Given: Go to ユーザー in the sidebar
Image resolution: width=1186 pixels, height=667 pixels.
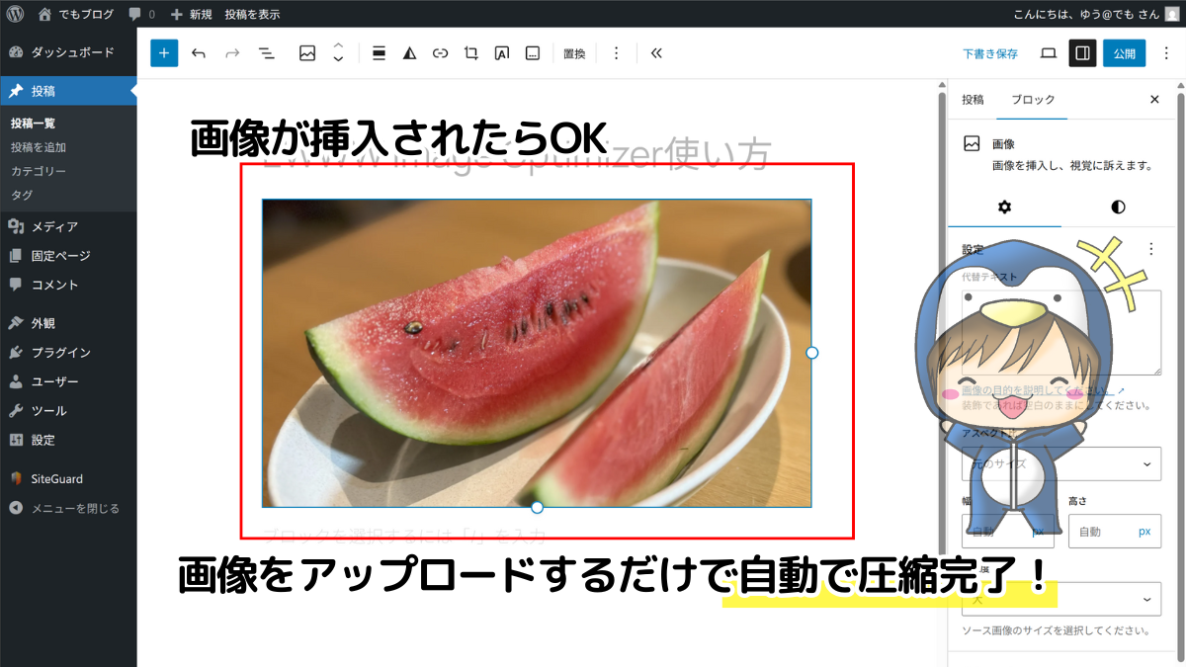Looking at the screenshot, I should click(x=68, y=381).
